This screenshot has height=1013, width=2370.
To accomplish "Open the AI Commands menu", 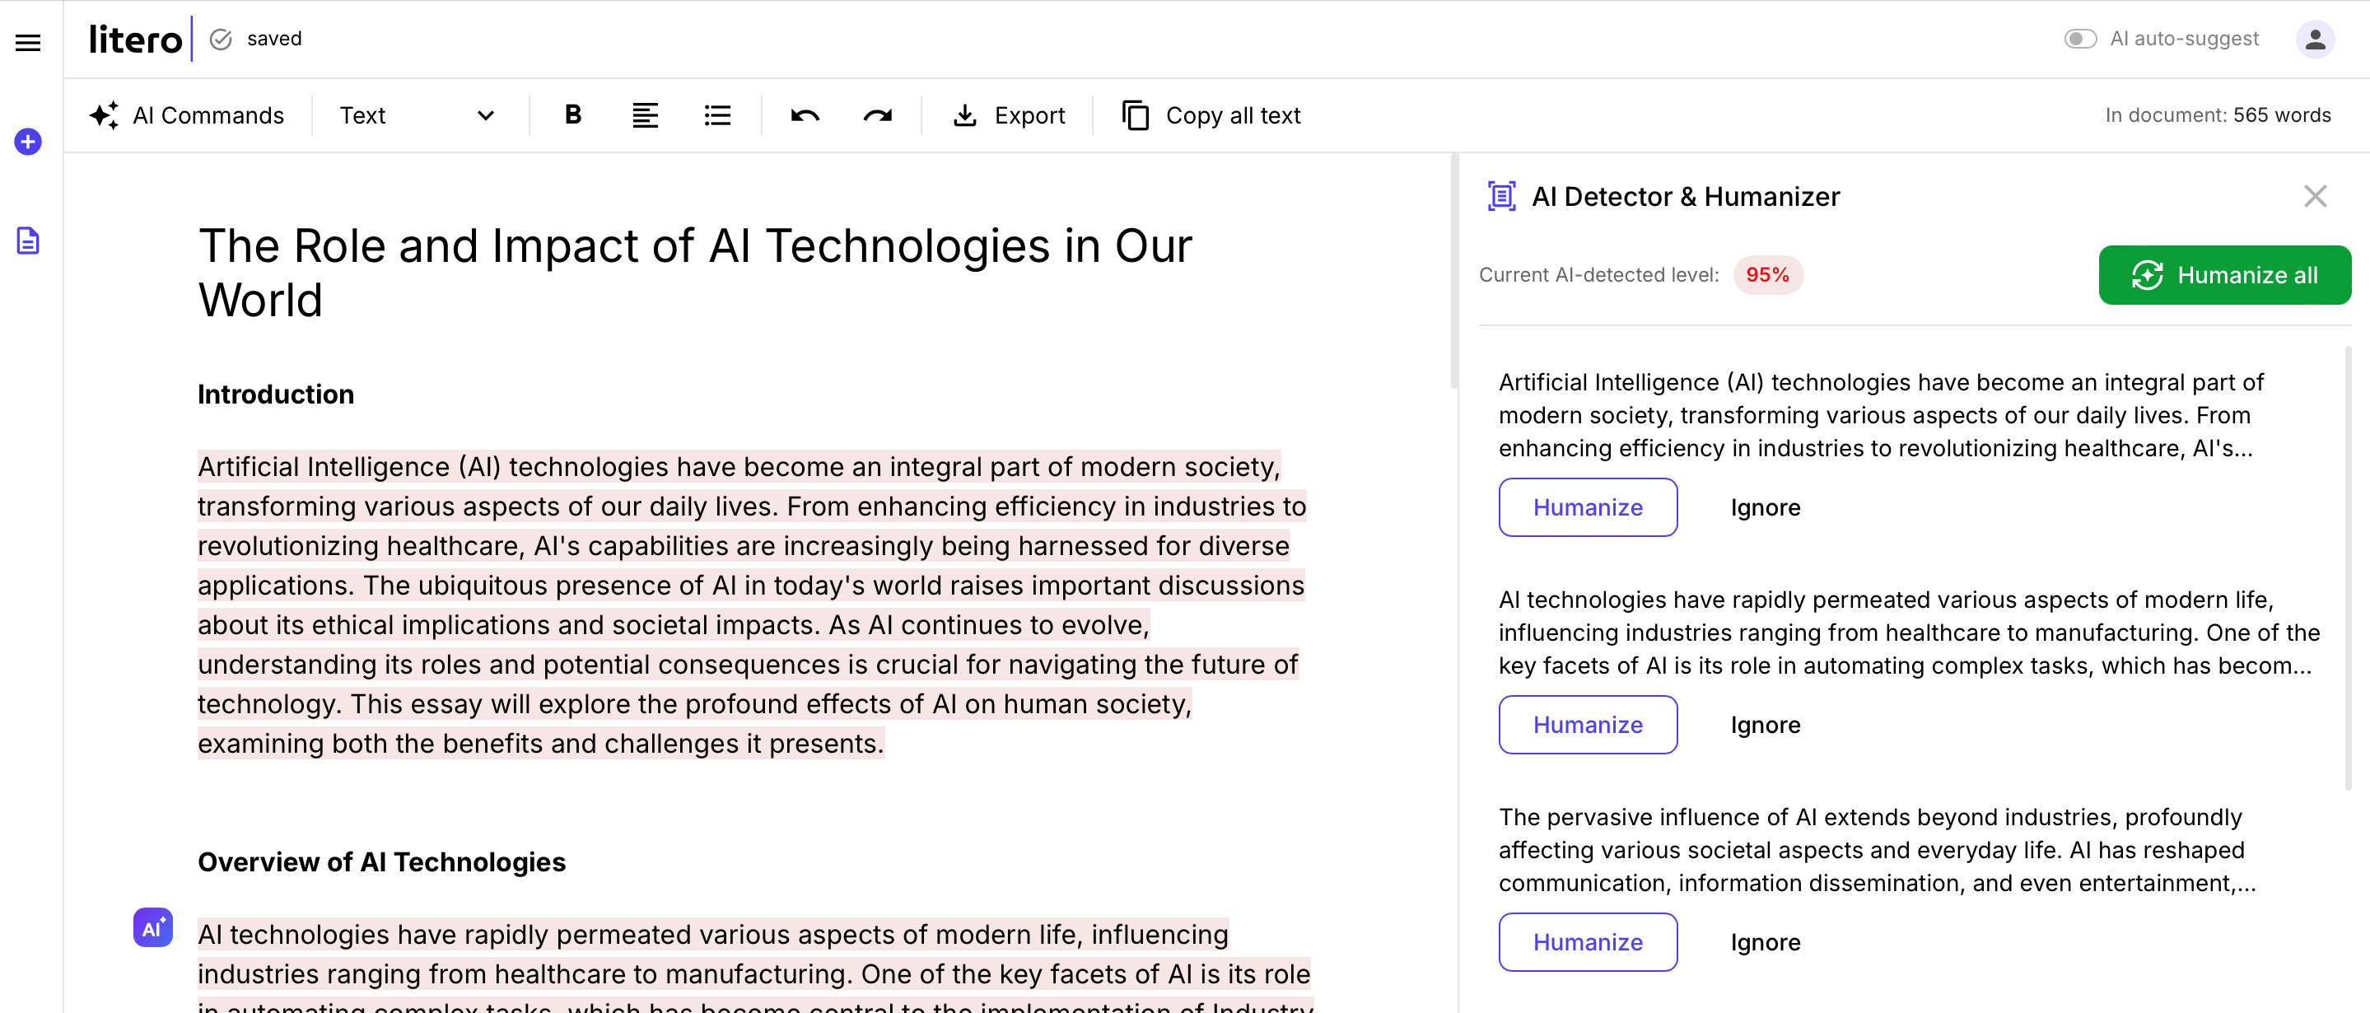I will (187, 115).
